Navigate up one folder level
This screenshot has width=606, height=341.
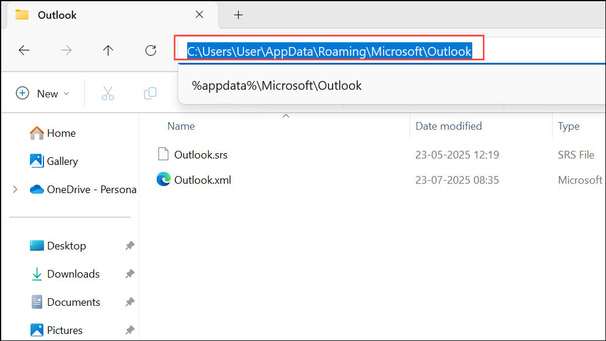[108, 50]
